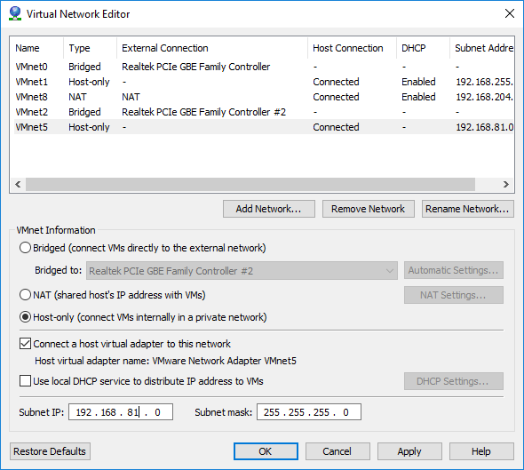Click the 192.168.81.0 subnet address cell
Screen dimensions: 524x470
pyautogui.click(x=485, y=127)
